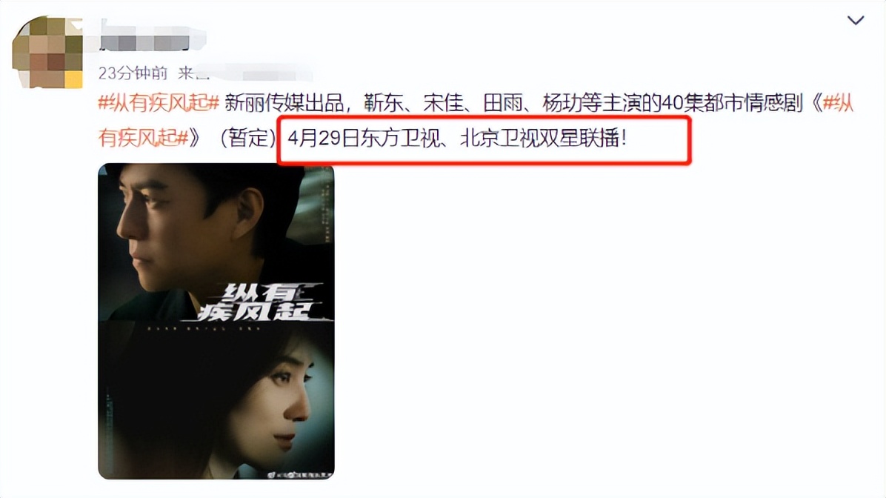Click the name 靳东 in the post
Image resolution: width=886 pixels, height=498 pixels.
click(x=383, y=103)
